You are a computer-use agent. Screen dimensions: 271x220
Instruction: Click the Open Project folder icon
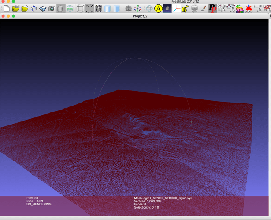pyautogui.click(x=15, y=8)
